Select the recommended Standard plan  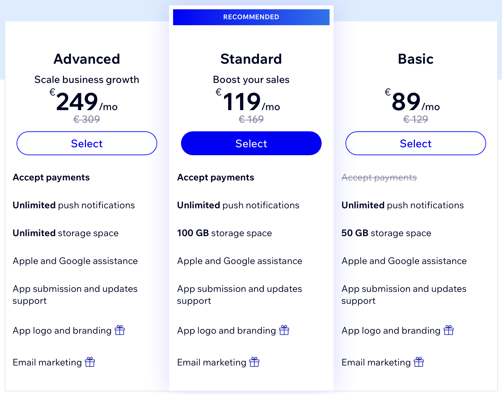251,143
